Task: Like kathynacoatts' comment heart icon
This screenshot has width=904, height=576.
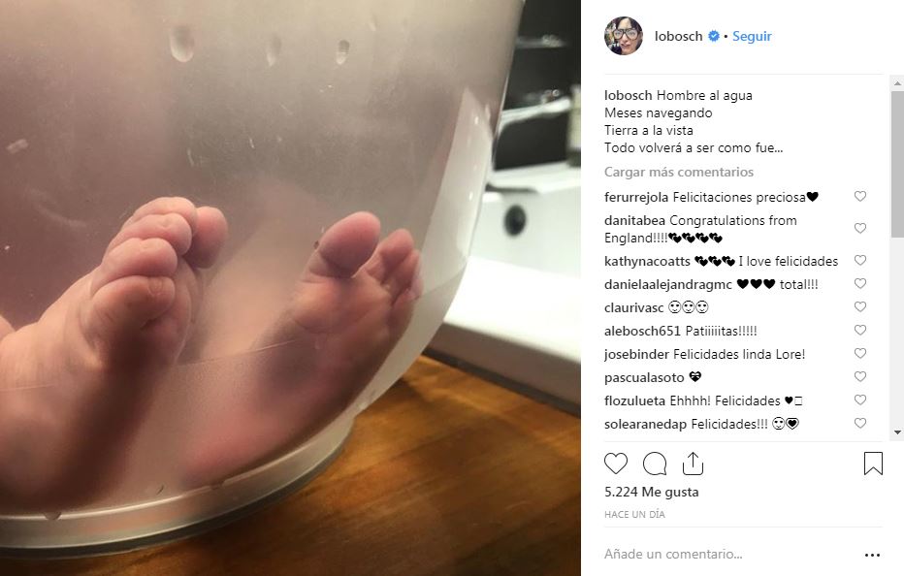Action: pyautogui.click(x=860, y=260)
